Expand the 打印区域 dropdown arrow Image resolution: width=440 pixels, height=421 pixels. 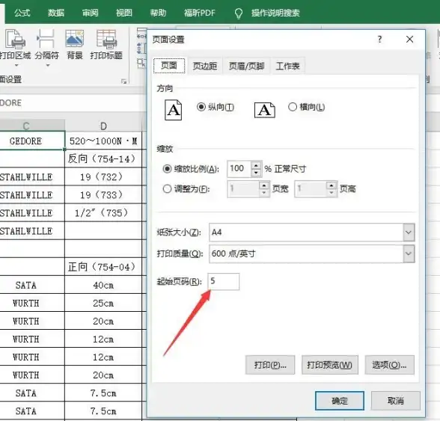(x=16, y=65)
